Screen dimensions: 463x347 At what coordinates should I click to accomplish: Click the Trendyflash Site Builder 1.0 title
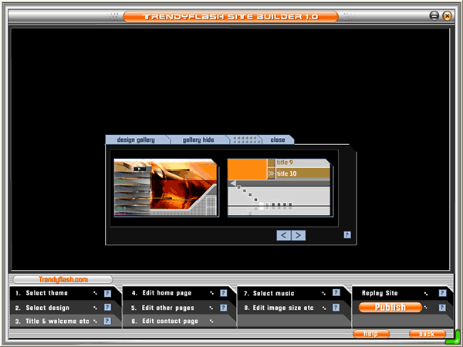click(231, 16)
